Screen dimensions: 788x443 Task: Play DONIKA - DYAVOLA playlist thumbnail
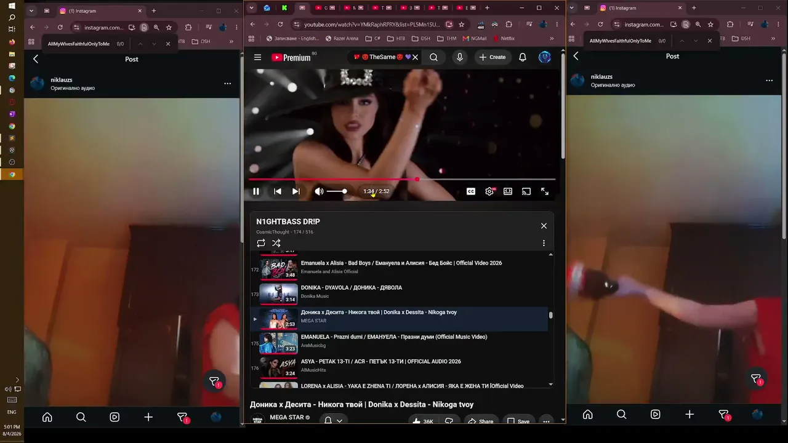point(278,293)
